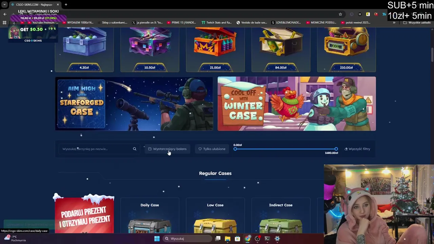Open the MEMICZNE PODSU bookmark
Image resolution: width=434 pixels, height=244 pixels.
click(321, 22)
